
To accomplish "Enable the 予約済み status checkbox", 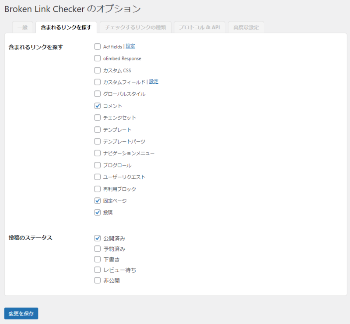I will coord(97,249).
